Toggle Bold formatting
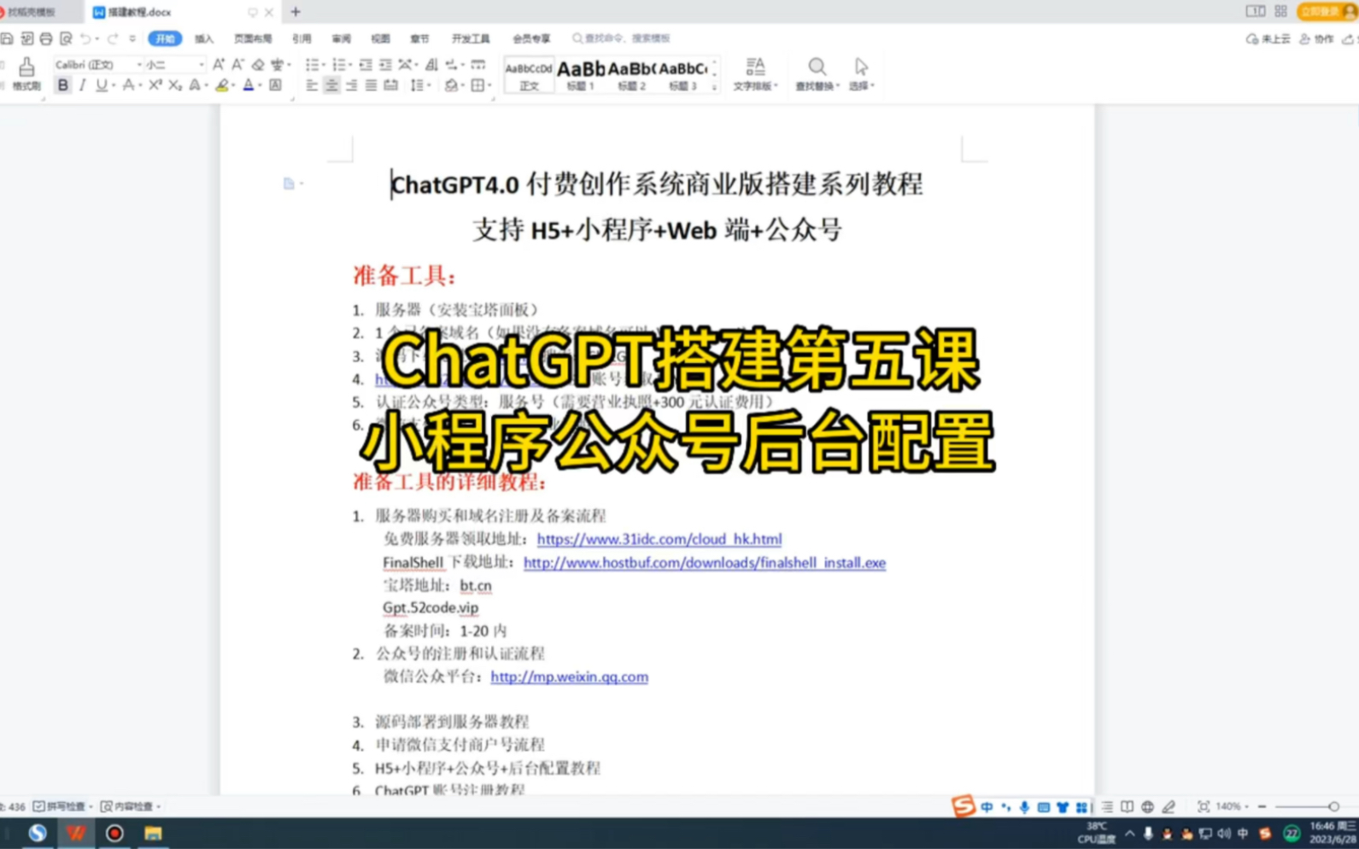The height and width of the screenshot is (849, 1359). (x=63, y=85)
